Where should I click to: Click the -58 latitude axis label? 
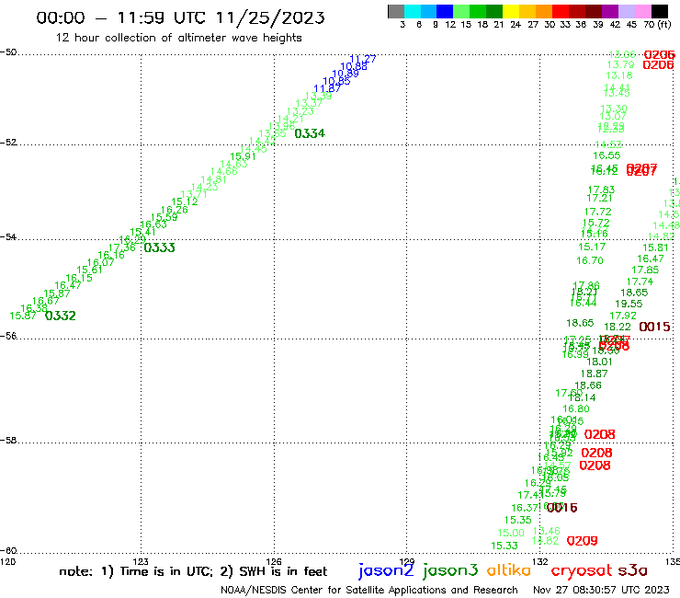click(x=8, y=441)
